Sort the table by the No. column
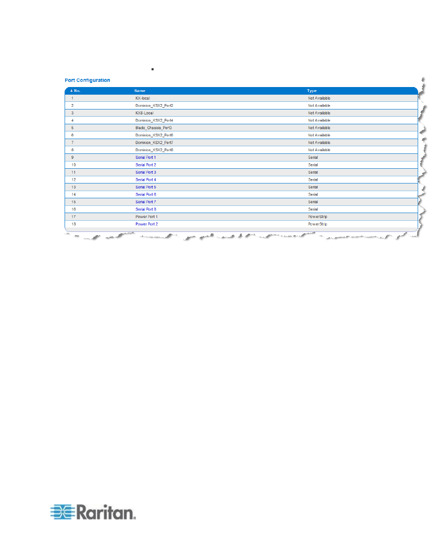The width and height of the screenshot is (428, 554). coord(75,91)
